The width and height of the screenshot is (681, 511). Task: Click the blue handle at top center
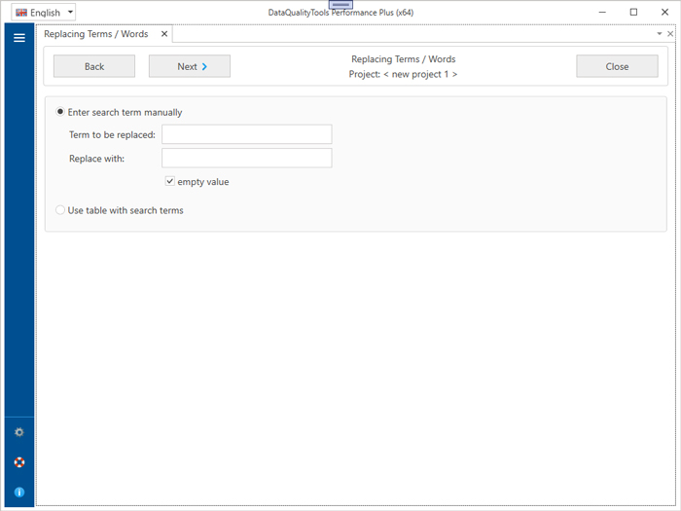tap(340, 5)
